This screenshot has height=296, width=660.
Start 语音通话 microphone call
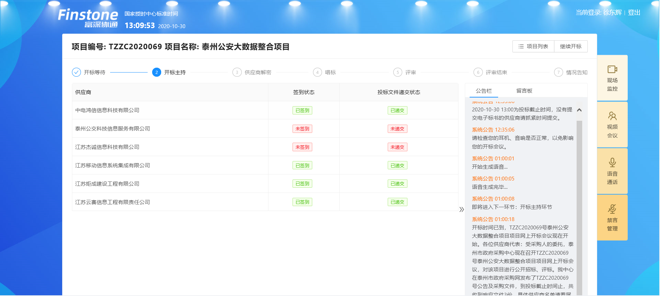pyautogui.click(x=612, y=171)
